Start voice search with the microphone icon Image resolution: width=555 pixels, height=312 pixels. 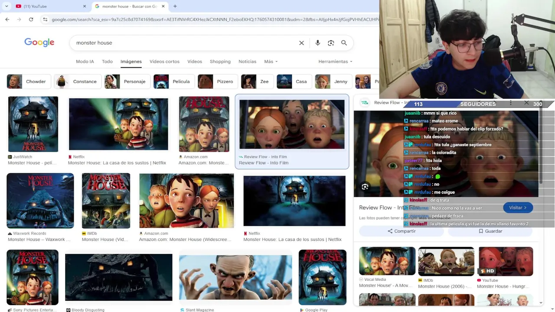point(318,43)
